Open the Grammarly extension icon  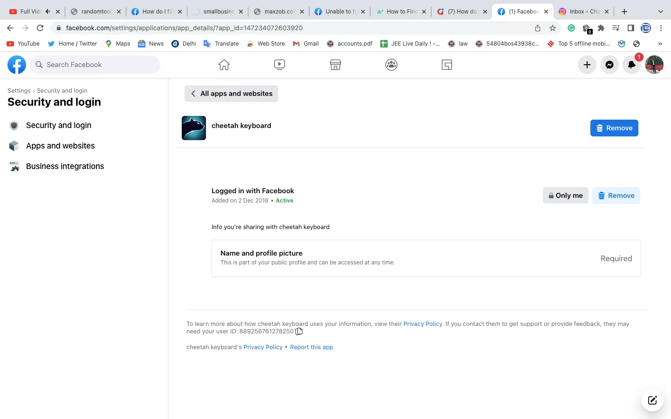[x=571, y=28]
